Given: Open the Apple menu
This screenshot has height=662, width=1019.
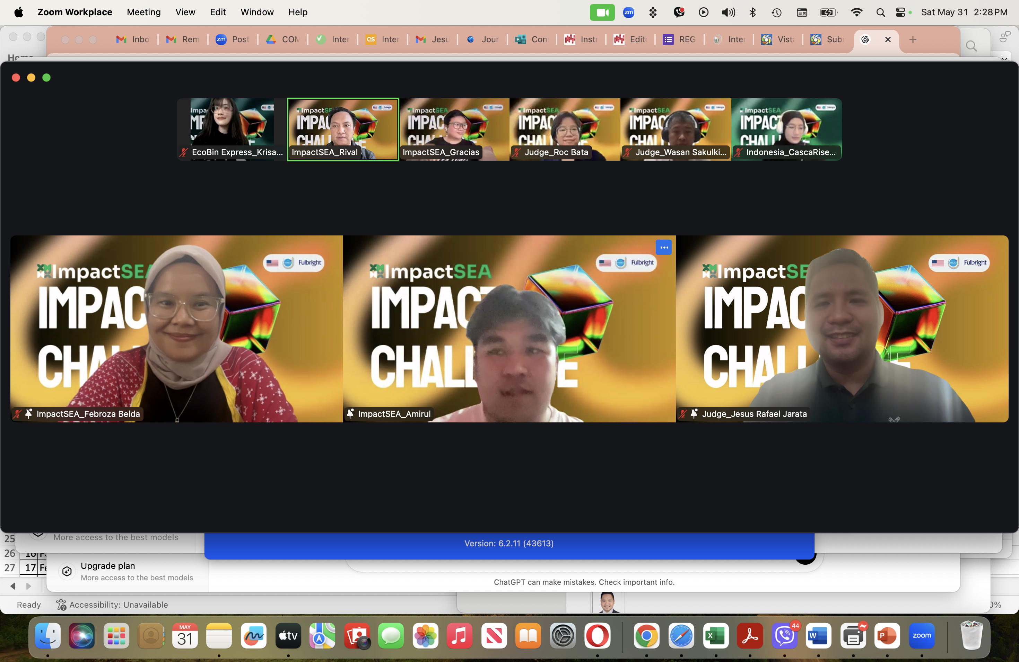Looking at the screenshot, I should [x=18, y=12].
